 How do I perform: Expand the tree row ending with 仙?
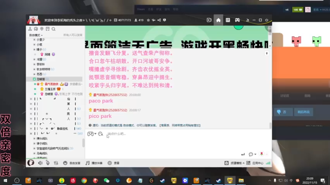31,99
